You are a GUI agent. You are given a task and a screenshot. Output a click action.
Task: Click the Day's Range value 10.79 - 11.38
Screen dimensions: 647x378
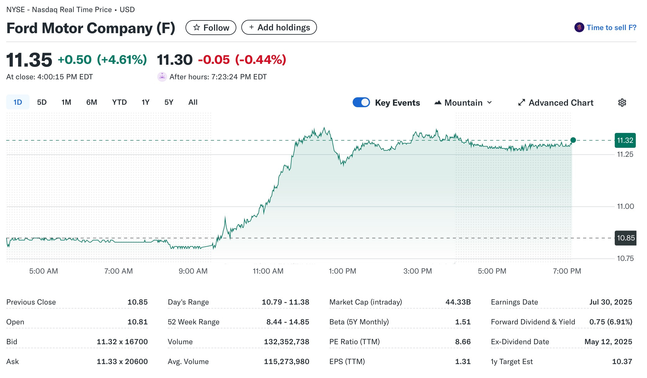tap(285, 302)
